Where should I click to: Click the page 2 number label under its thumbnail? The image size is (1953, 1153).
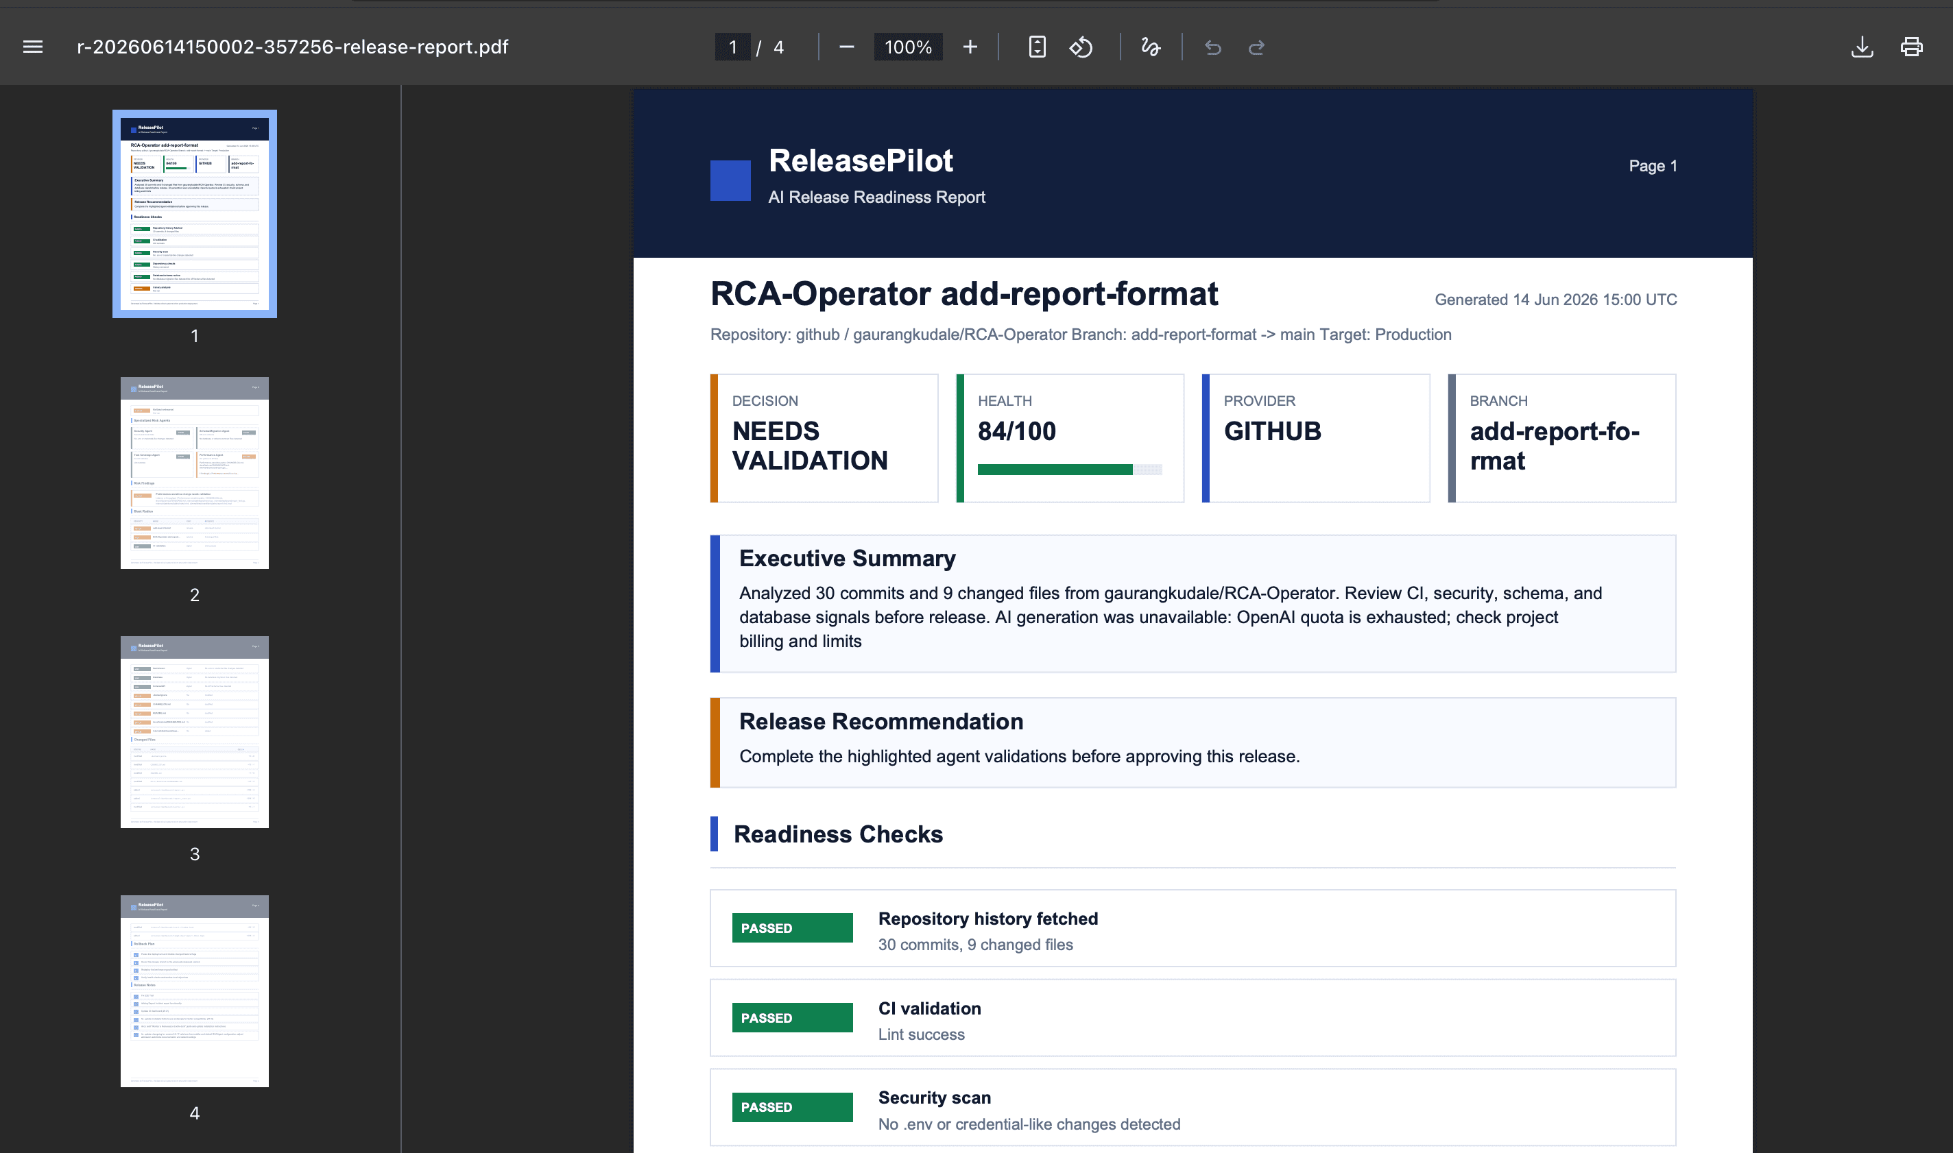[x=194, y=595]
